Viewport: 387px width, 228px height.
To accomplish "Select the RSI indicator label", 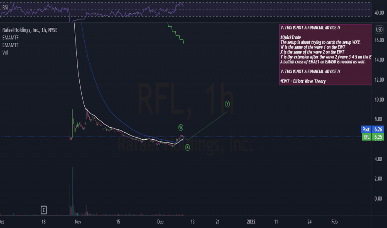I will [5, 7].
